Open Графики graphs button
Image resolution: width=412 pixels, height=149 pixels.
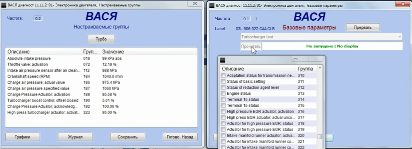click(23, 137)
